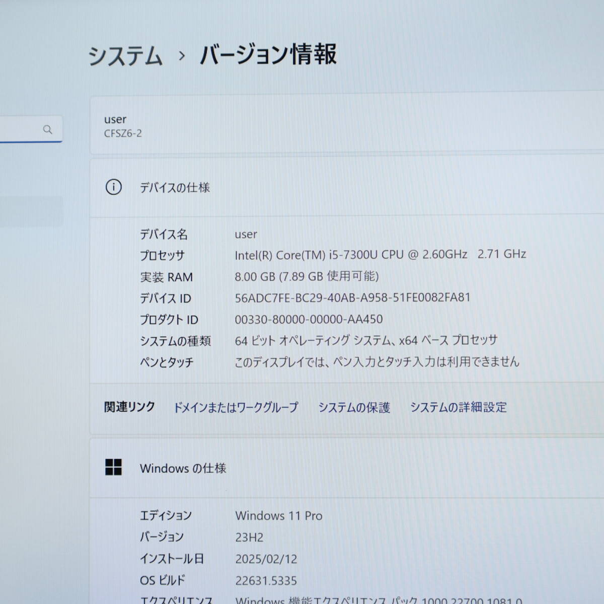Viewport: 604px width, 604px height.
Task: Click the プロダクト ID value 00330-80000-00000-AA450
Action: (309, 319)
